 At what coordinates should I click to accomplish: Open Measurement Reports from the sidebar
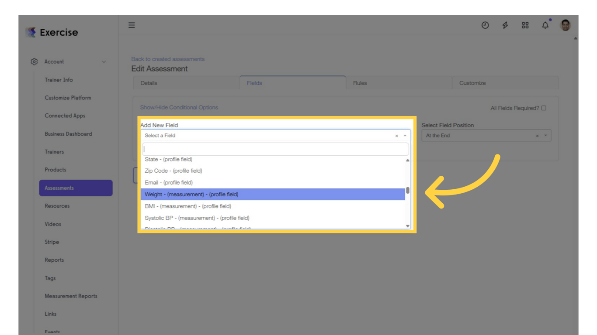click(x=71, y=296)
